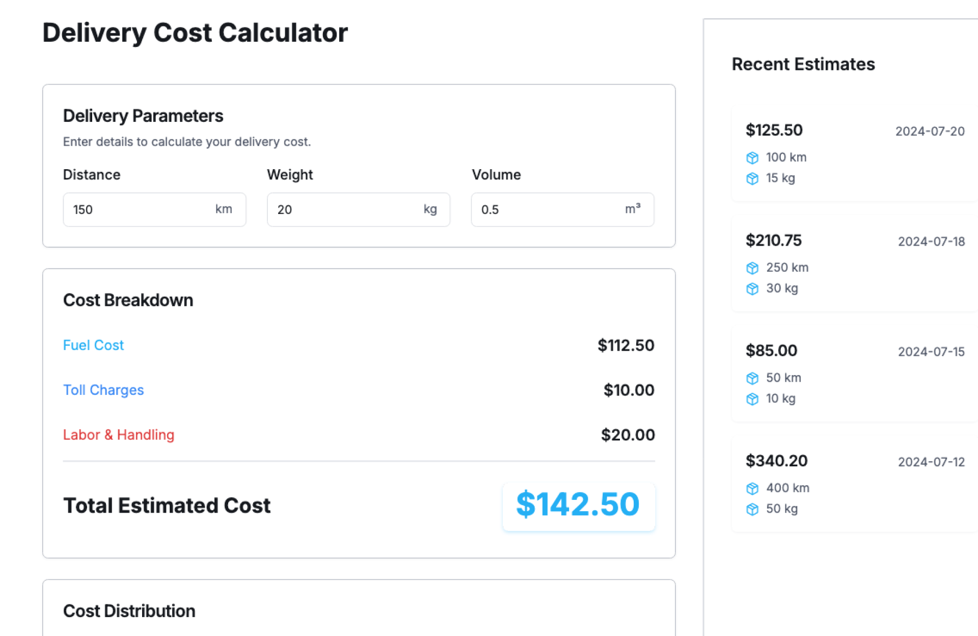This screenshot has height=636, width=978.
Task: Click the Toll Charges label
Action: click(103, 390)
